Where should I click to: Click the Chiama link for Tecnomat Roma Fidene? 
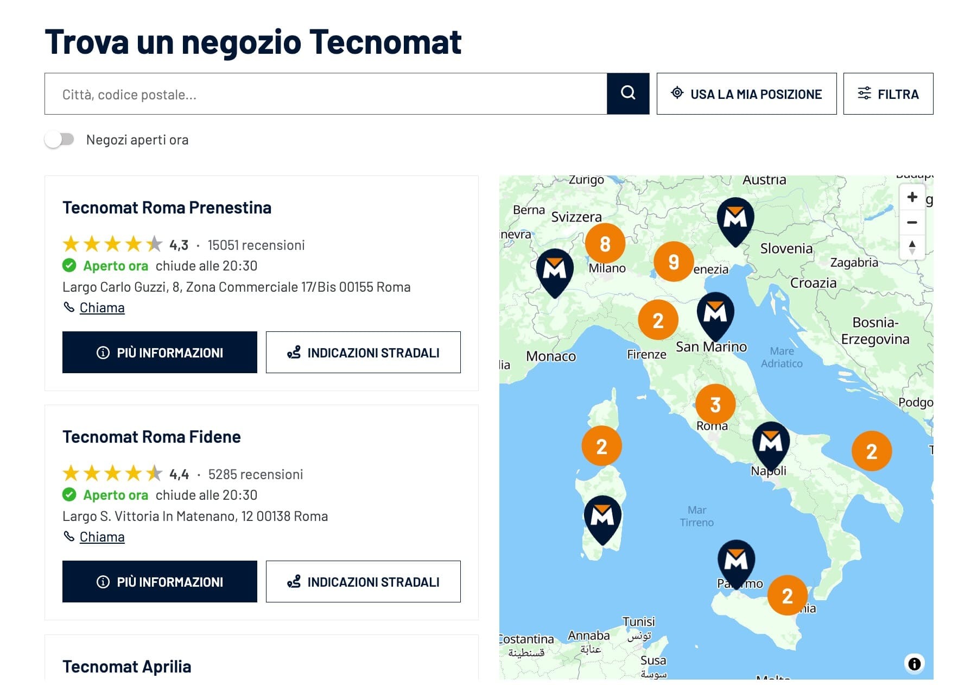pyautogui.click(x=102, y=536)
